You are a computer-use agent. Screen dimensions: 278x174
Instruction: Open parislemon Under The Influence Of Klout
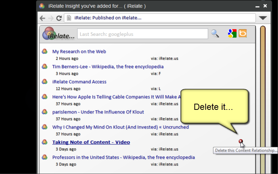tap(98, 112)
